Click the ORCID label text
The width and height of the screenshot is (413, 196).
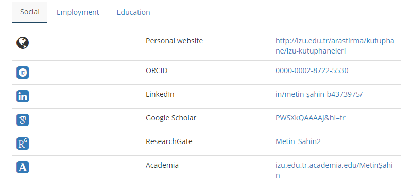157,70
